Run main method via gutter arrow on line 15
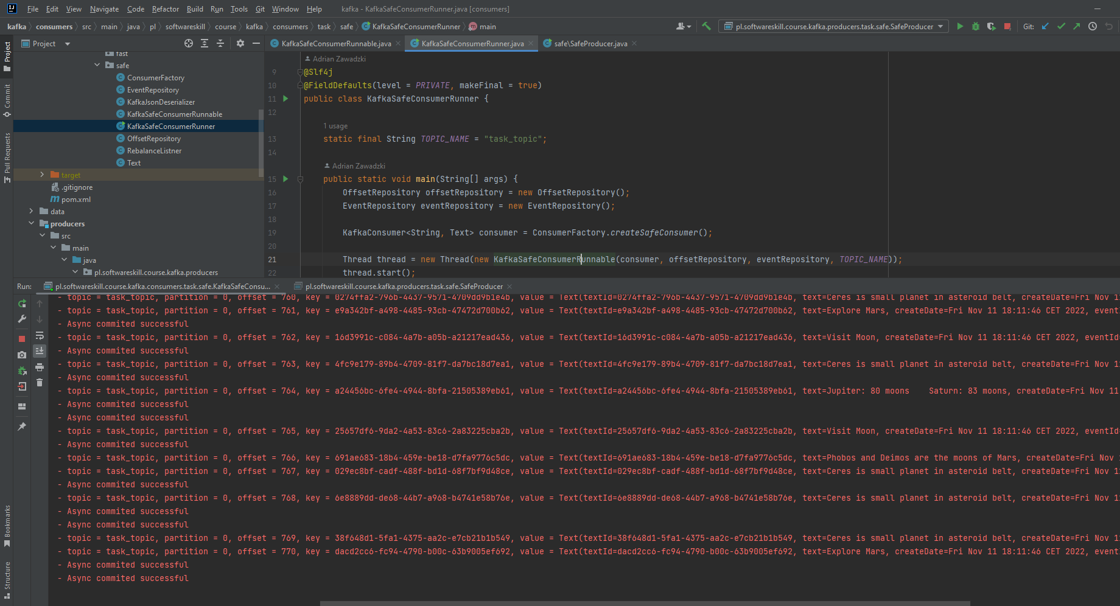The width and height of the screenshot is (1120, 606). [285, 178]
